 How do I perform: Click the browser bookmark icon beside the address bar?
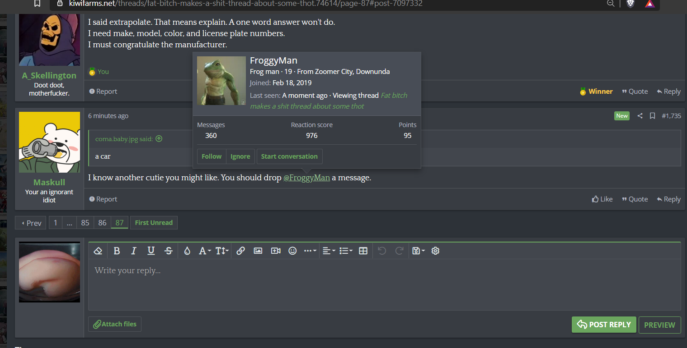37,4
